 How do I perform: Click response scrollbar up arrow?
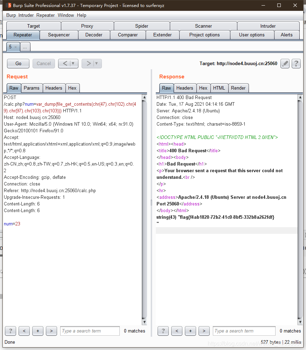[x=300, y=97]
